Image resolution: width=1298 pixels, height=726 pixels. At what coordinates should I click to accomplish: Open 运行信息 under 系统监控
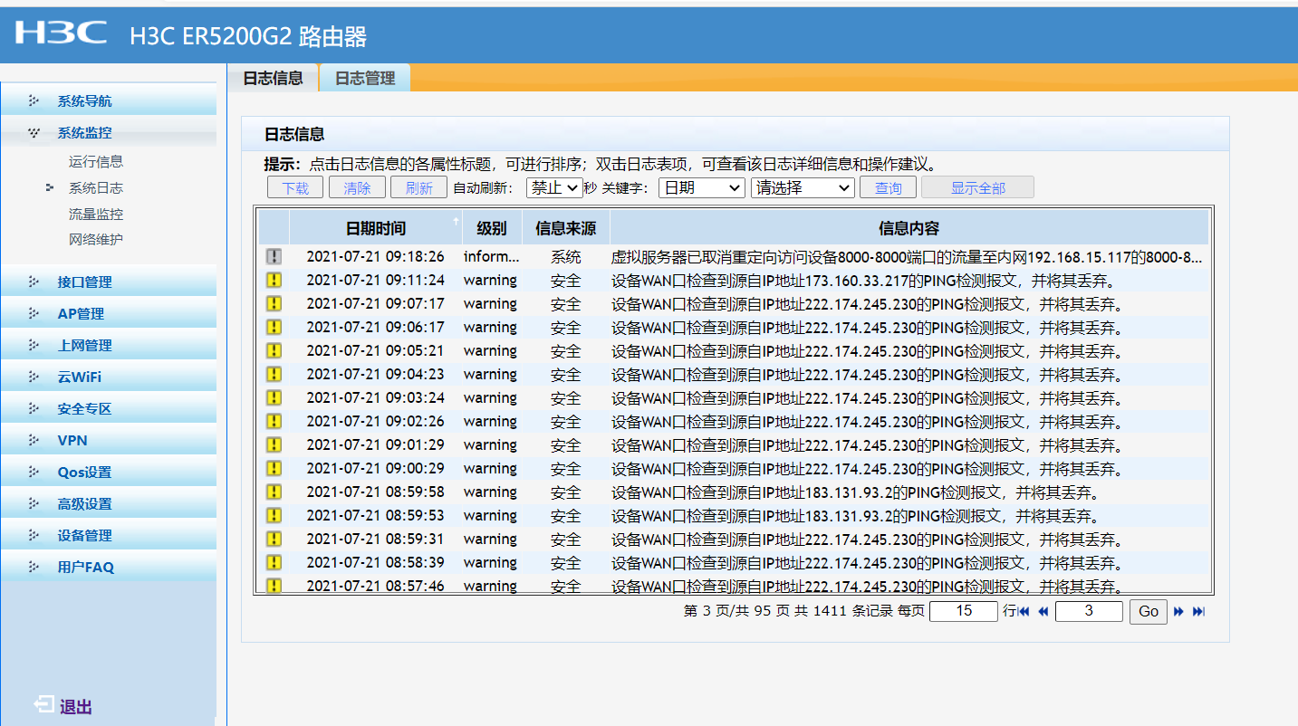click(96, 162)
